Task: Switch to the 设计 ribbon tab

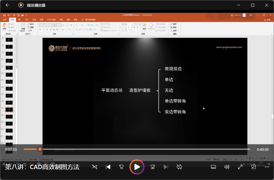Action: [27, 20]
